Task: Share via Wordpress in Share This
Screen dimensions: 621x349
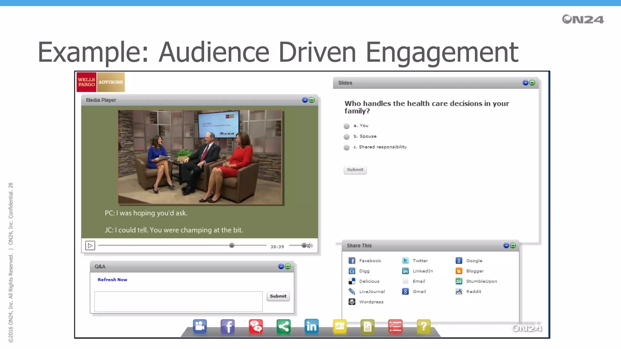Action: tap(366, 302)
